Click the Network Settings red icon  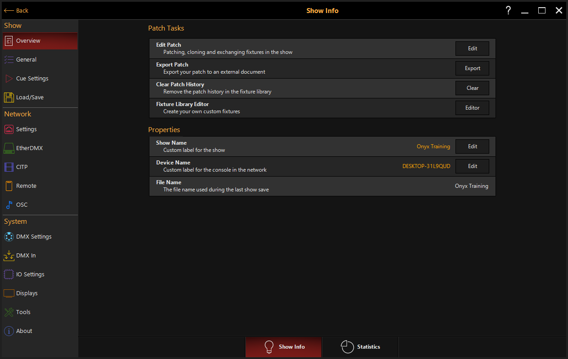coord(9,129)
